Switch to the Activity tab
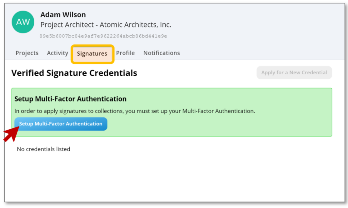 tap(57, 53)
